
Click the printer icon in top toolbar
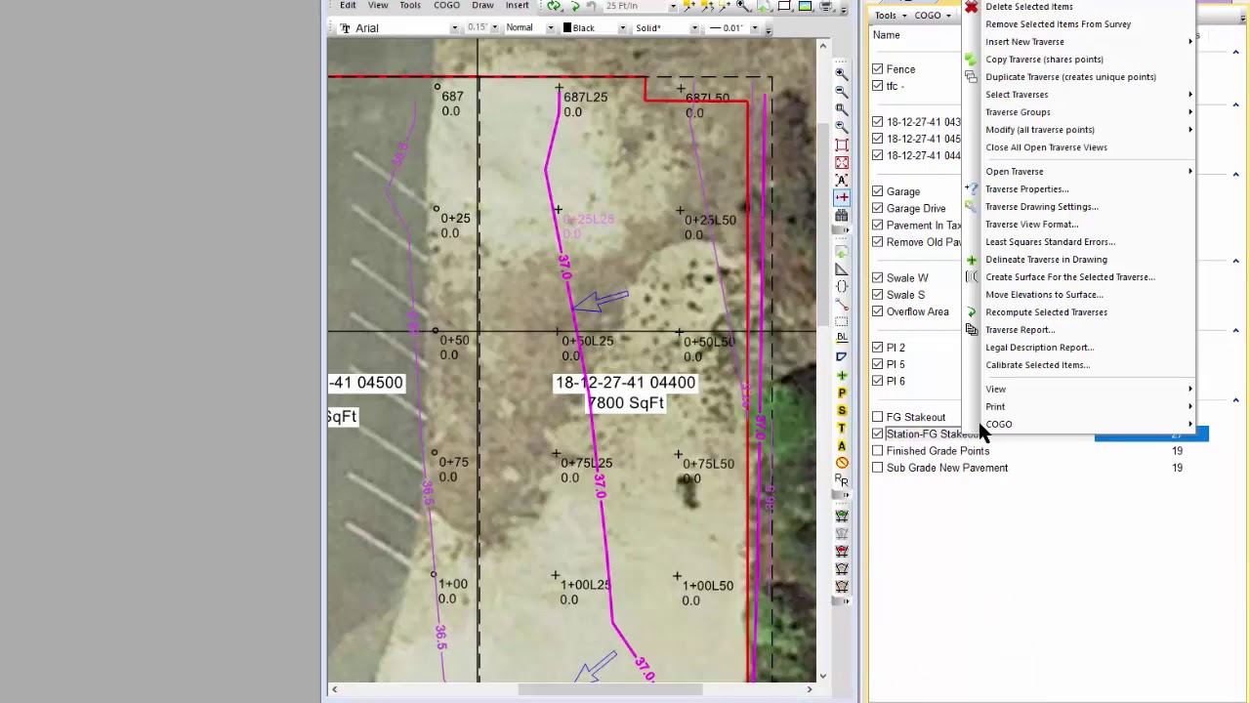pos(826,6)
